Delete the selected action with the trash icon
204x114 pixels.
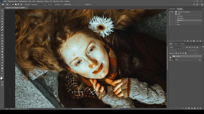[200, 41]
